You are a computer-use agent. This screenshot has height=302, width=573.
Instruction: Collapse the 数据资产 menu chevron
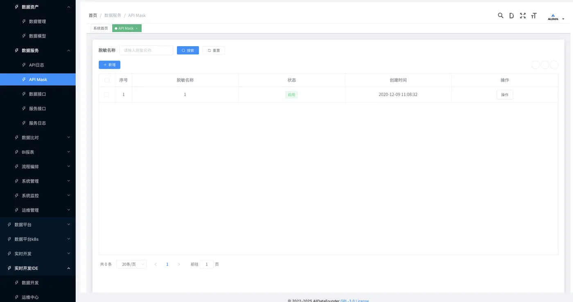coord(69,7)
